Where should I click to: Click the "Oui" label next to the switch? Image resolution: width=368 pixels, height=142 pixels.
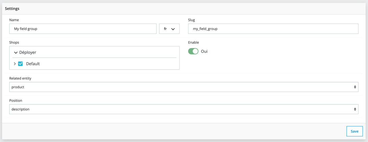click(x=204, y=51)
